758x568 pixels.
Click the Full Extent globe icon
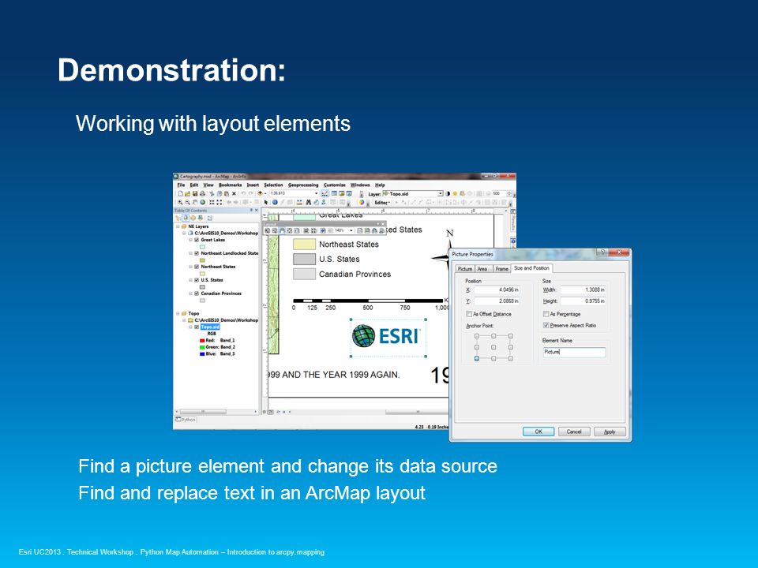tap(203, 203)
